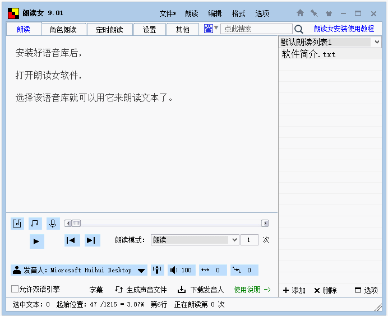Expand the 默认朗读列表1 dropdown
Image resolution: width=388 pixels, height=316 pixels.
(377, 42)
